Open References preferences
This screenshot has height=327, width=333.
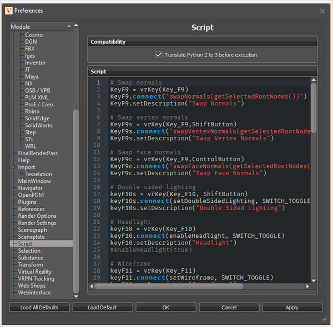pos(32,209)
